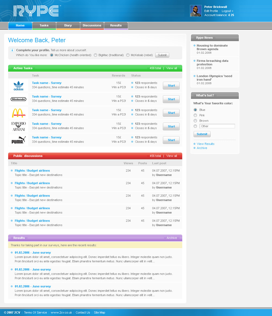
Task: Open the Nintendo brand logo
Action: coord(18,99)
